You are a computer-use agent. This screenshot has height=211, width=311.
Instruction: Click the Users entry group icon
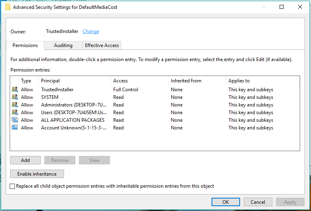point(15,113)
